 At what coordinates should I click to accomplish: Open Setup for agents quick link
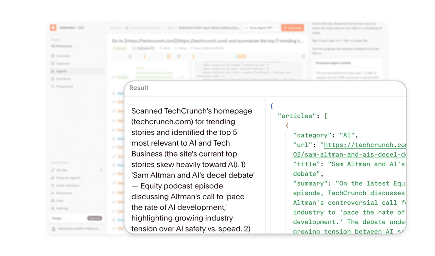(68, 178)
